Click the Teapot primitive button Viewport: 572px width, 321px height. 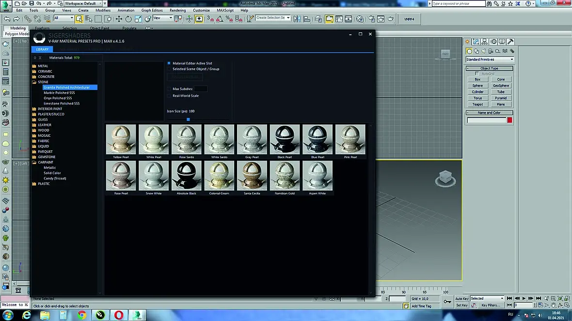[477, 104]
